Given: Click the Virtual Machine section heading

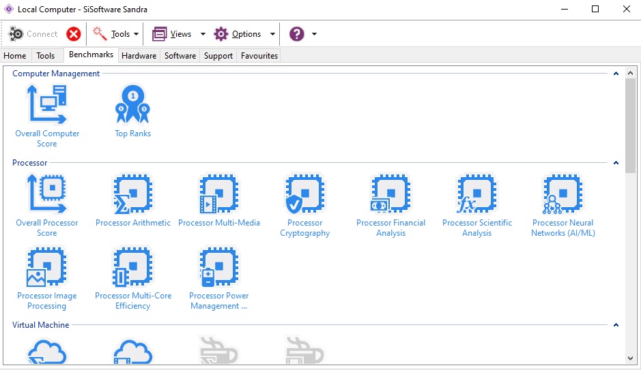Looking at the screenshot, I should click(x=40, y=325).
